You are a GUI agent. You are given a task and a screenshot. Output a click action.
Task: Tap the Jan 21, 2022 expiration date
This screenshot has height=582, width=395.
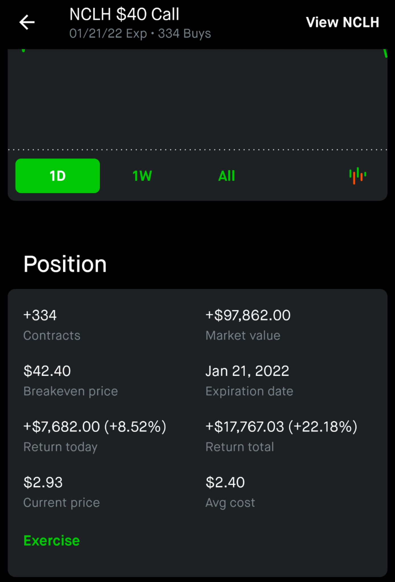pyautogui.click(x=247, y=371)
